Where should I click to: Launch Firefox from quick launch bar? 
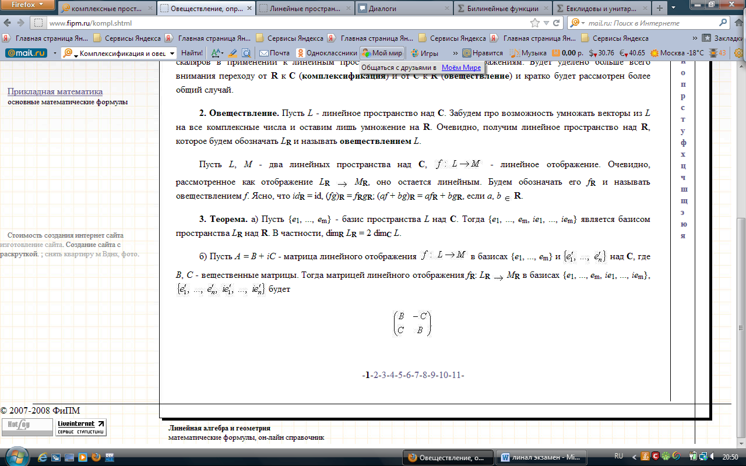pos(96,457)
